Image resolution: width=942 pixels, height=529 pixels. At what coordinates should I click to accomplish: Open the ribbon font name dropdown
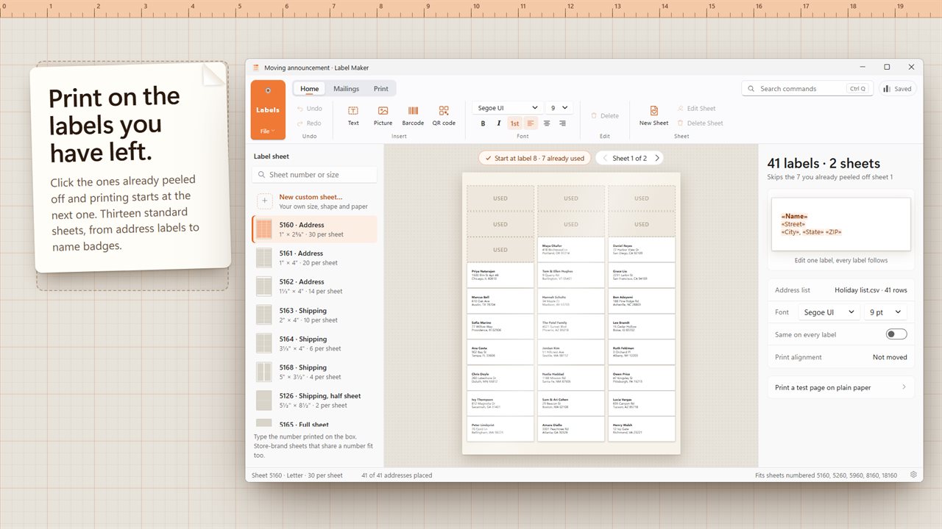(508, 108)
